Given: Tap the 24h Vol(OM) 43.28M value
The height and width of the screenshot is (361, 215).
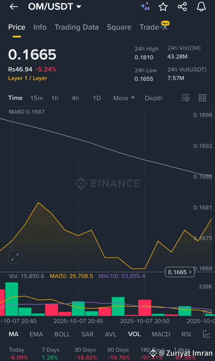Looking at the screenshot, I should [177, 57].
